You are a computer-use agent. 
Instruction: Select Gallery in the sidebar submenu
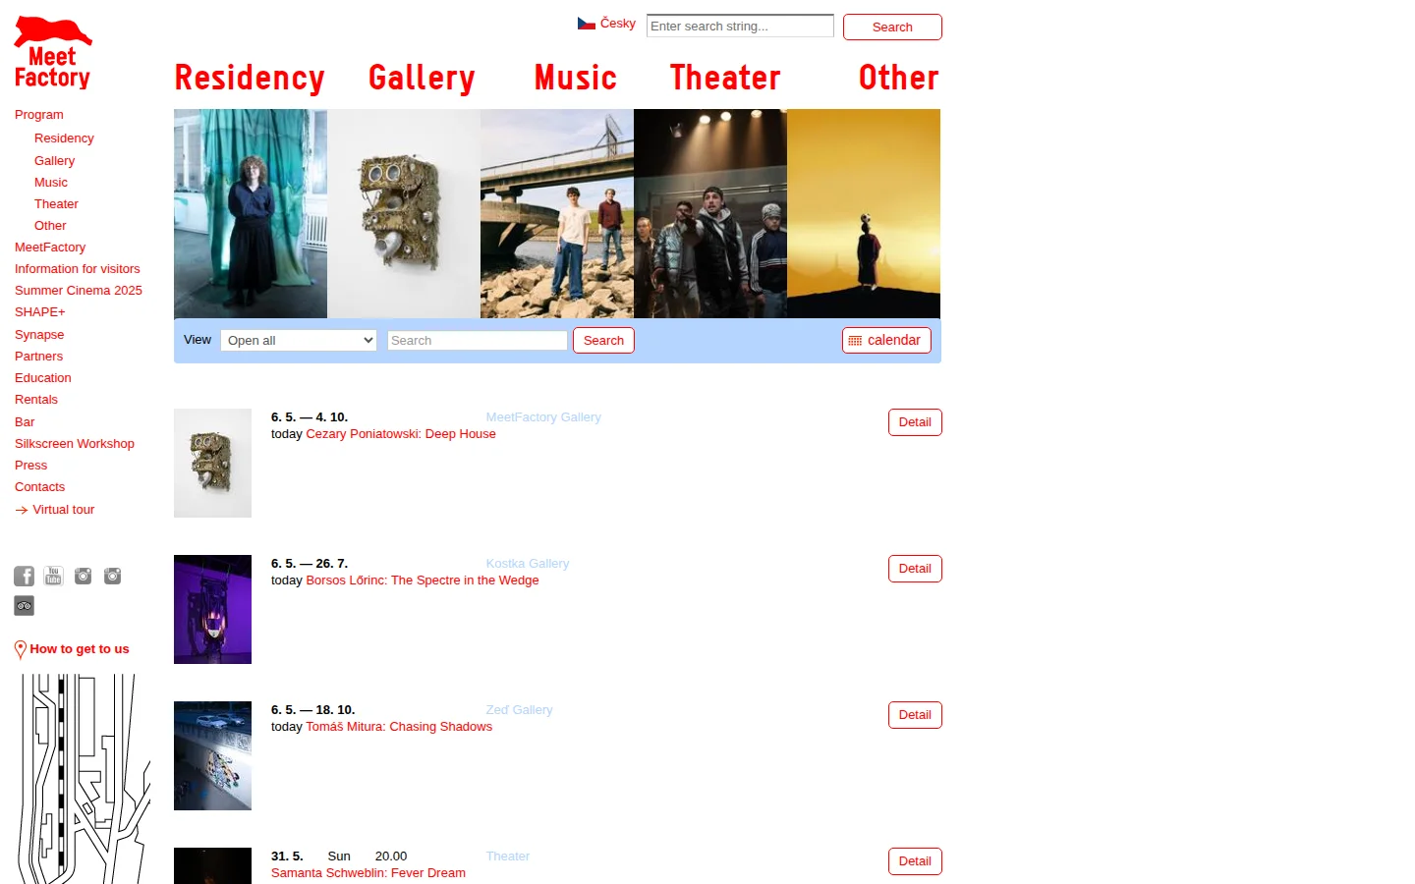[x=54, y=161]
